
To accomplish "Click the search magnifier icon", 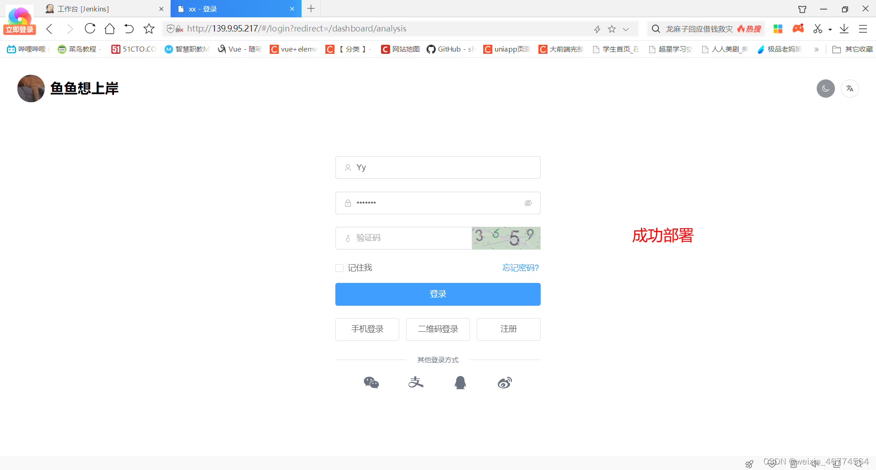I will [x=656, y=29].
